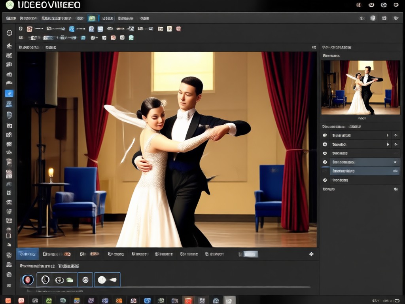Viewport: 405px width, 304px height.
Task: Open the light gray highlighted icon ending the taskbar
Action: click(229, 300)
